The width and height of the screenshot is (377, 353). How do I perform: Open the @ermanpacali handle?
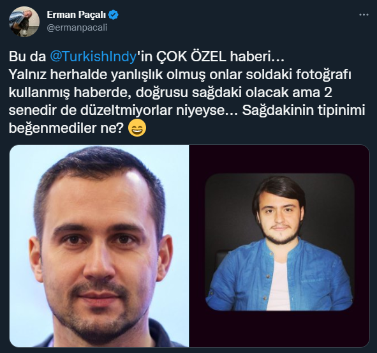coord(77,27)
